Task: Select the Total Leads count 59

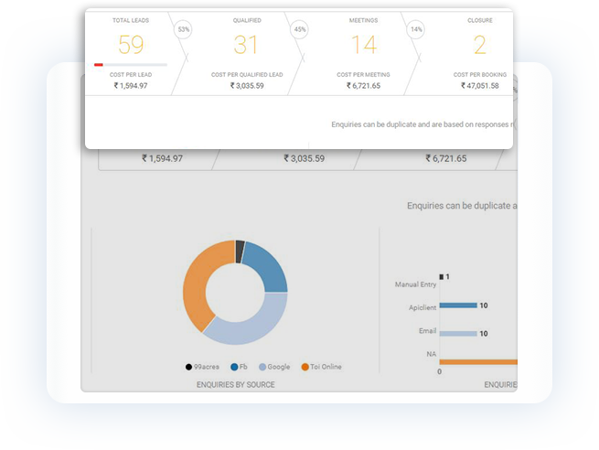Action: coord(131,44)
